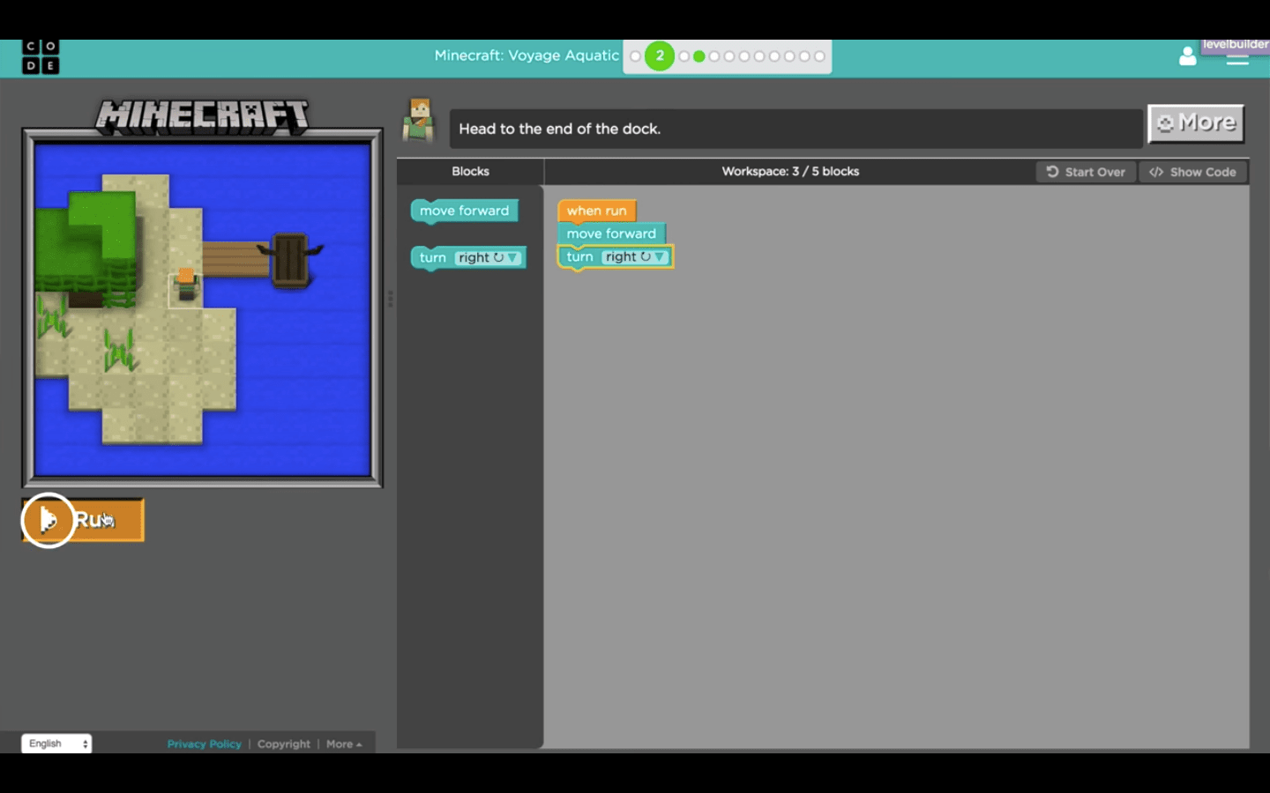1270x793 pixels.
Task: Open the hamburger menu in header
Action: 1237,60
